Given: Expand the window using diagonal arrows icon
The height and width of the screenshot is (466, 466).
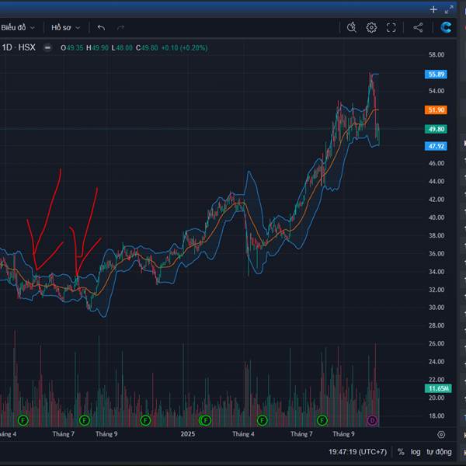Looking at the screenshot, I should tap(449, 9).
